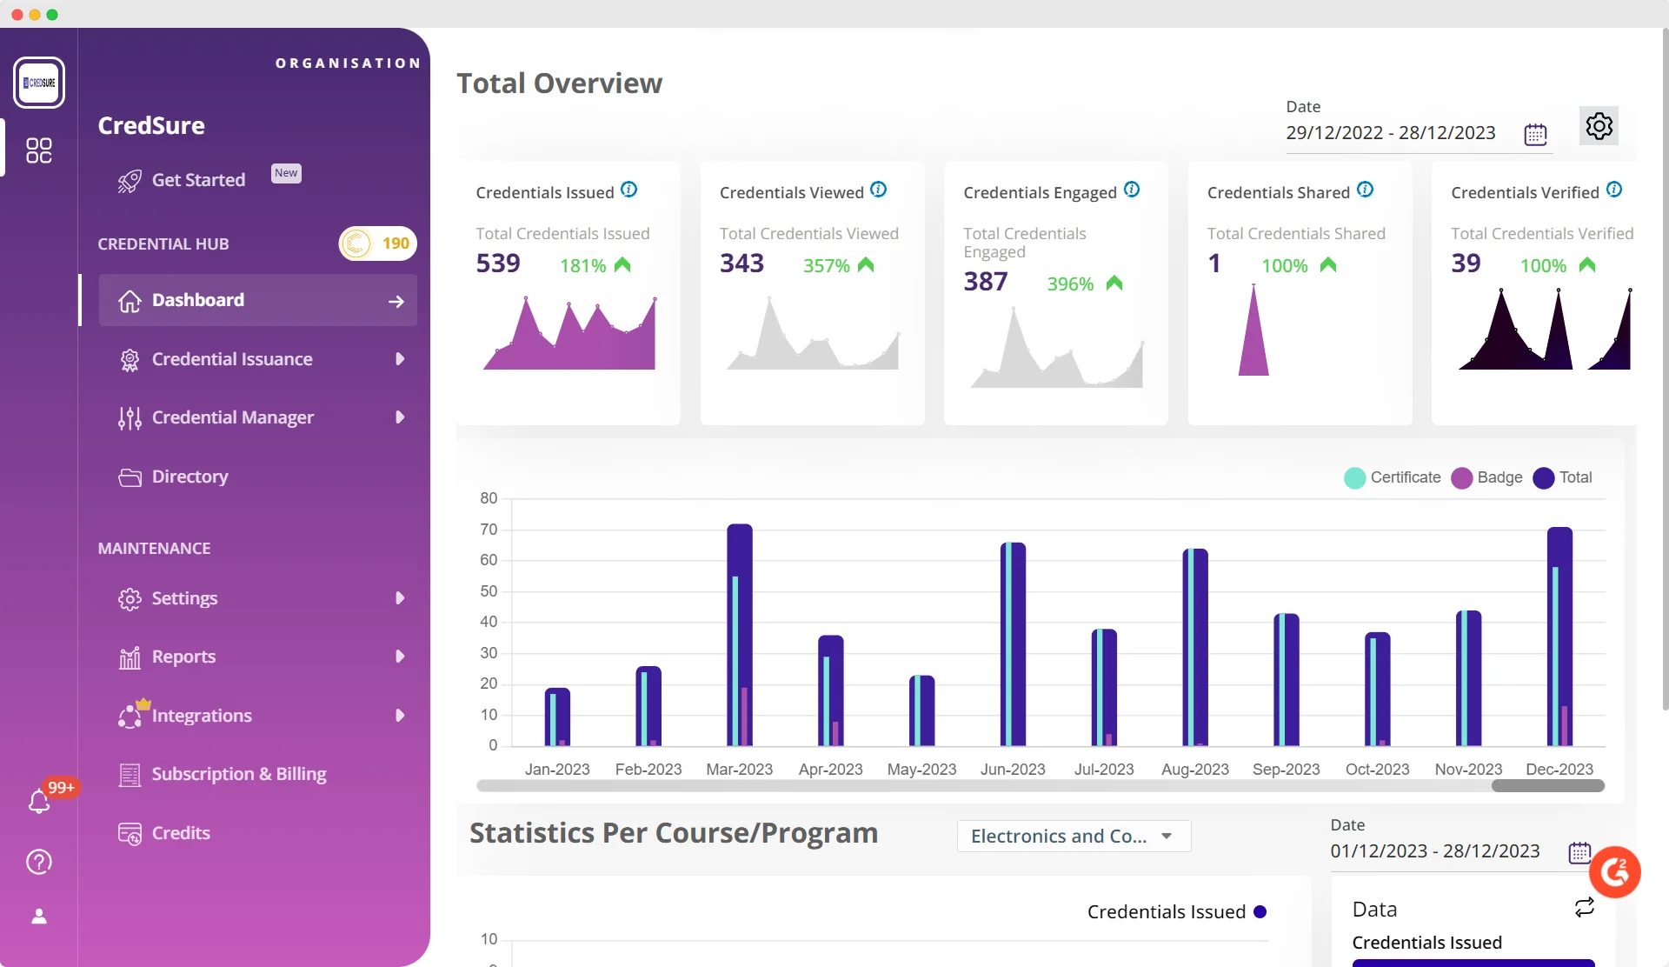Toggle the Badge series in chart legend
This screenshot has height=967, width=1669.
click(x=1487, y=477)
